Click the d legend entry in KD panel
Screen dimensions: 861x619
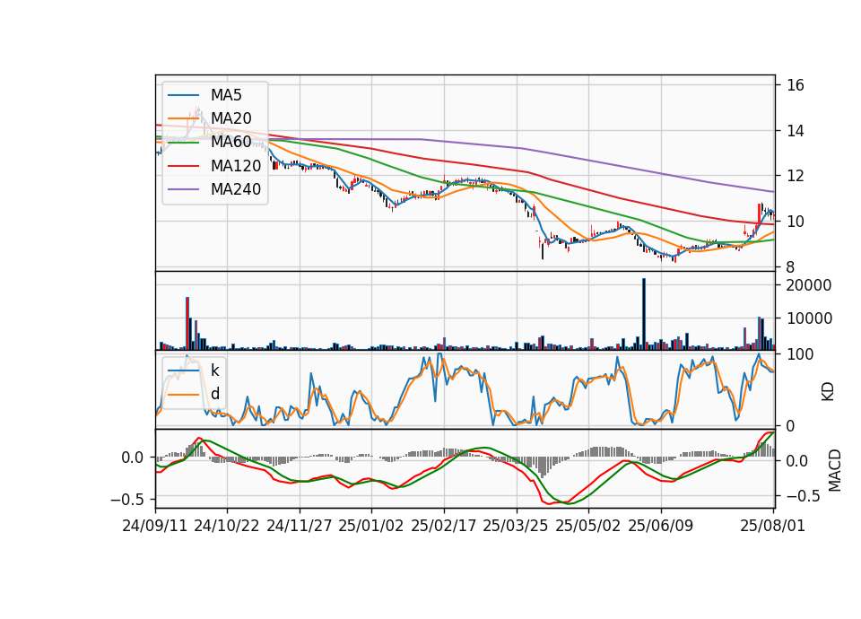(x=214, y=394)
